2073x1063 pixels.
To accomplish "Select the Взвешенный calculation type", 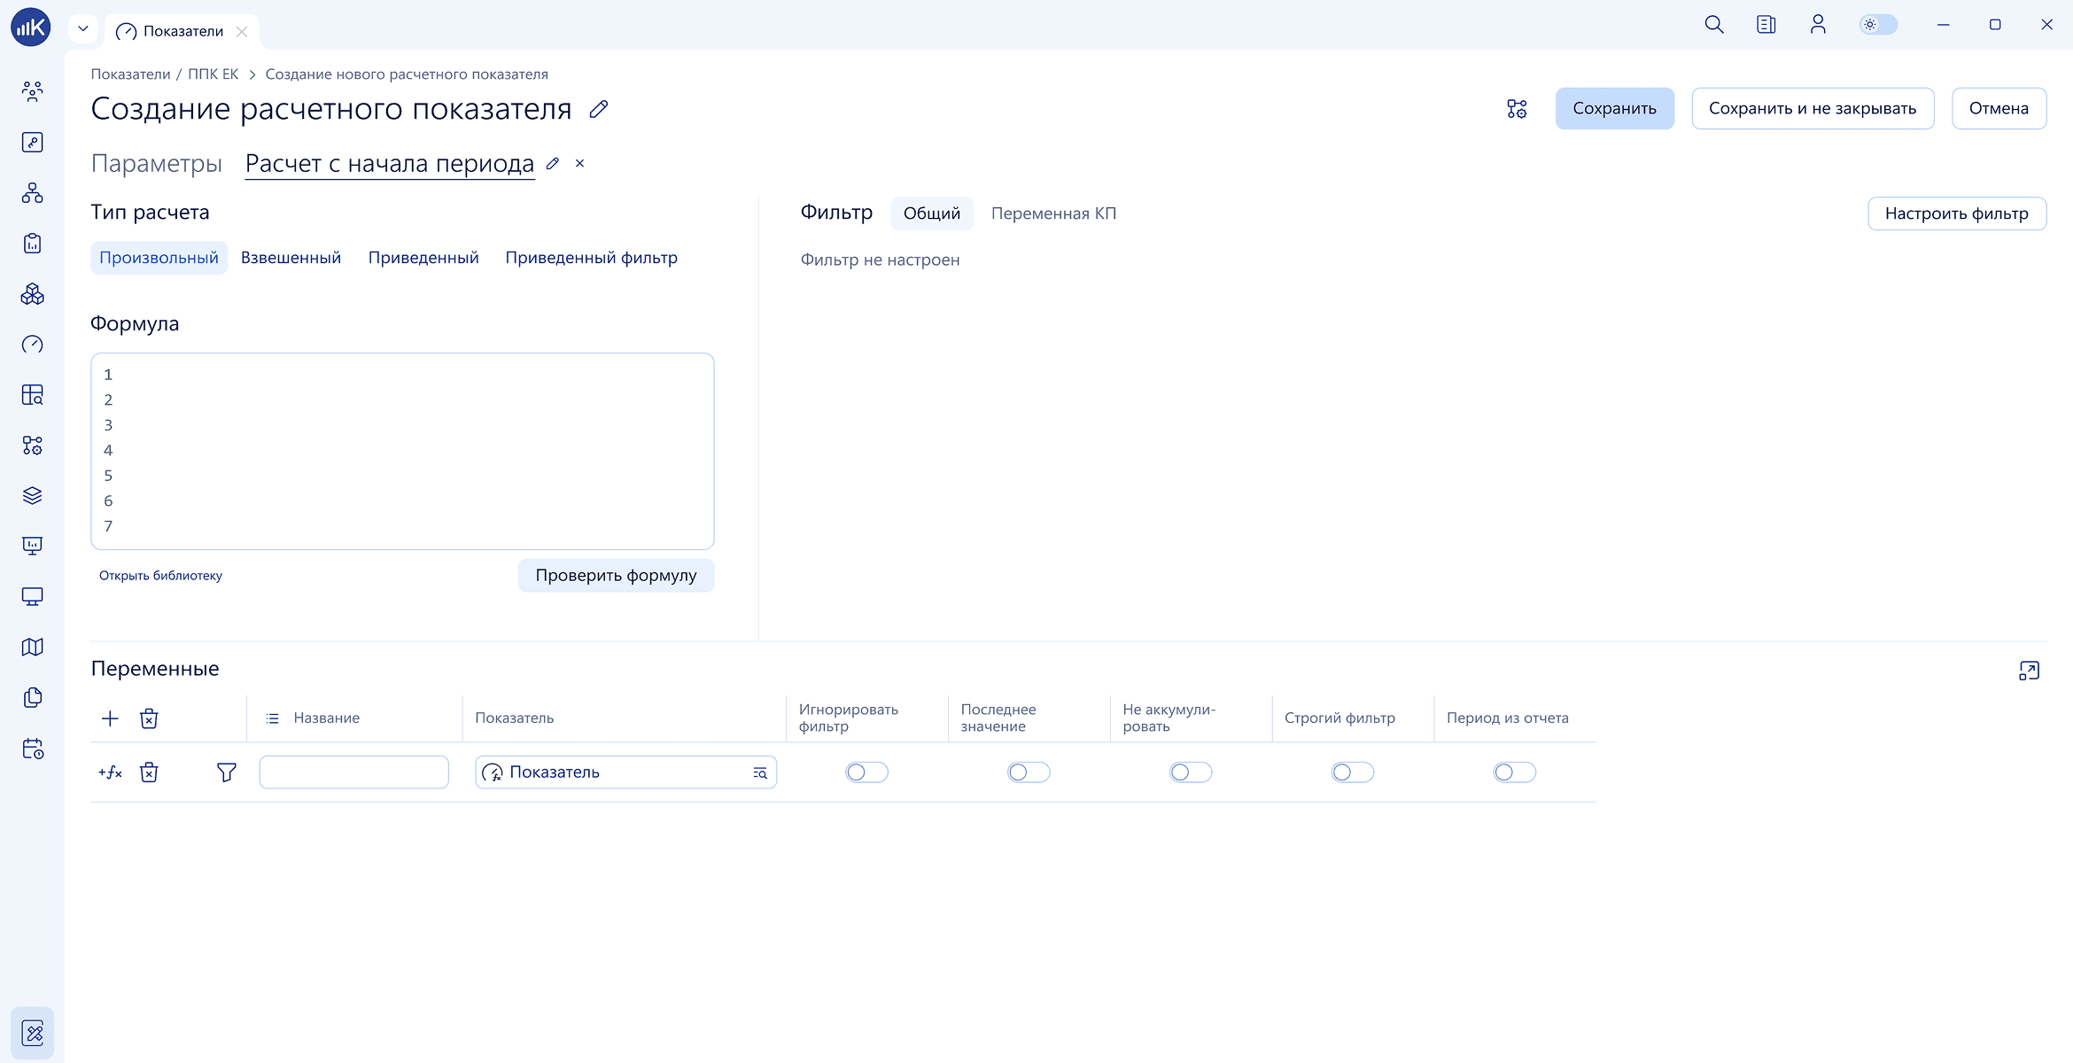I will (x=291, y=258).
